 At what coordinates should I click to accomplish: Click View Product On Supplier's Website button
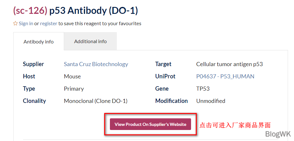[x=150, y=124]
